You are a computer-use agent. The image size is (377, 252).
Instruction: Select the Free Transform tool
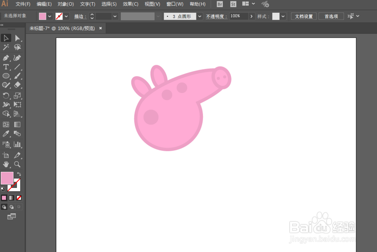(x=17, y=104)
